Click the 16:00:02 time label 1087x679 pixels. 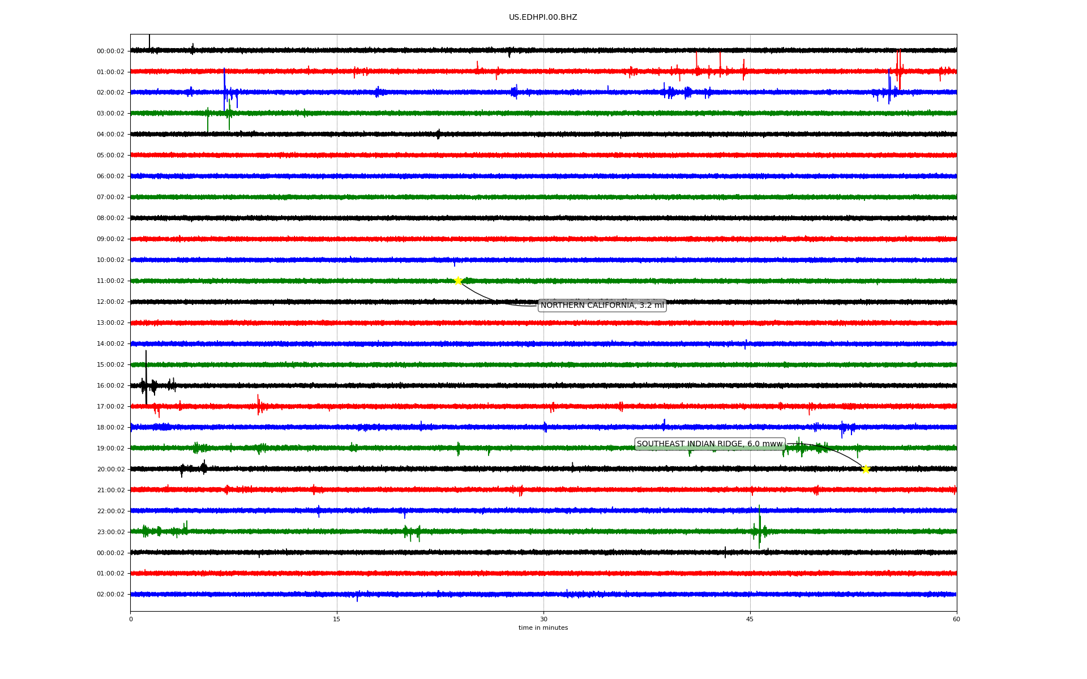pyautogui.click(x=110, y=386)
